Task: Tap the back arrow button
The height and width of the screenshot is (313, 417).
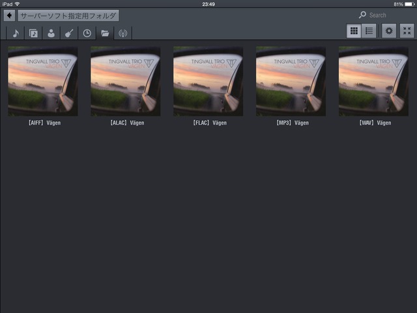Action: click(x=10, y=15)
